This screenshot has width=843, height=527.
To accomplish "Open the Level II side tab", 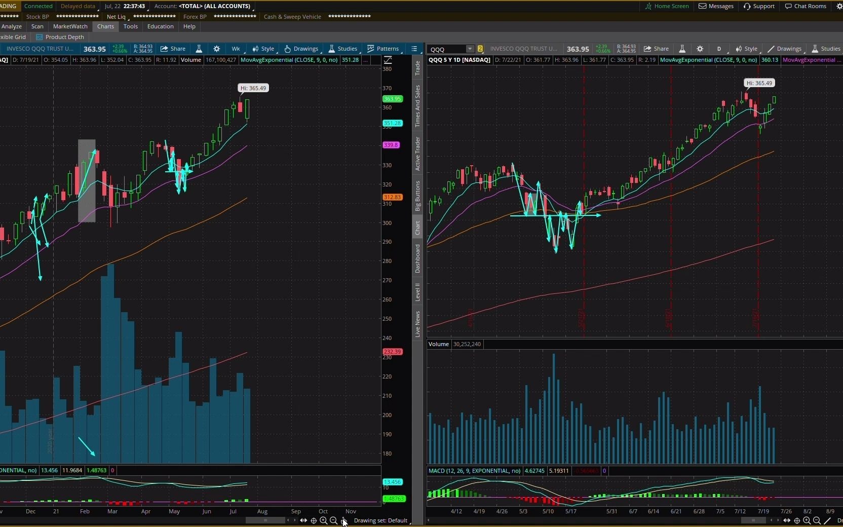I will pyautogui.click(x=417, y=292).
